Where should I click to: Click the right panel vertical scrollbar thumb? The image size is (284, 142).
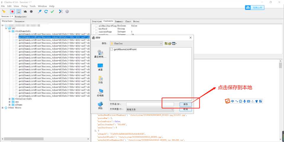[x=280, y=65]
